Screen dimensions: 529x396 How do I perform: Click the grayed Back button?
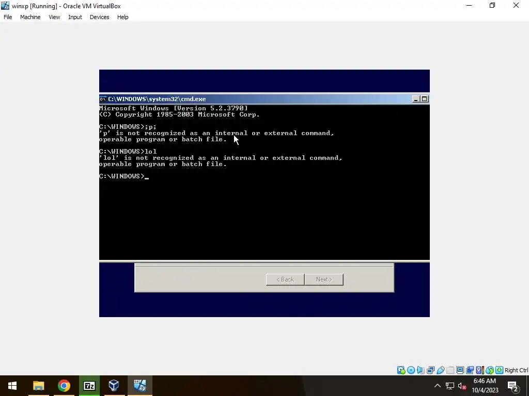point(285,279)
